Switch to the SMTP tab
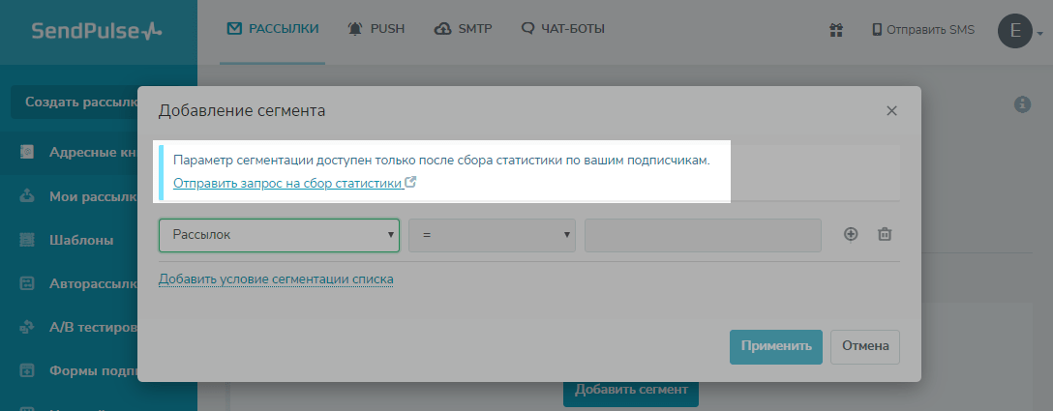Image resolution: width=1053 pixels, height=411 pixels. point(464,29)
